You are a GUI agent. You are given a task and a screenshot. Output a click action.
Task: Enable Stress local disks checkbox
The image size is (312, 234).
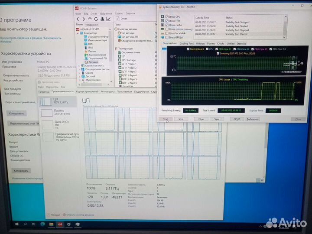(167, 33)
